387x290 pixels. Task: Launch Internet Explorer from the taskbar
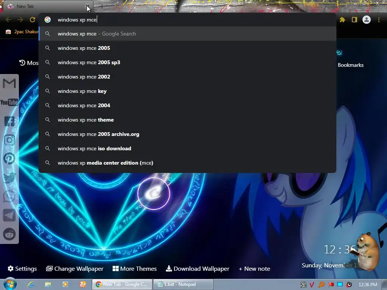(x=31, y=284)
